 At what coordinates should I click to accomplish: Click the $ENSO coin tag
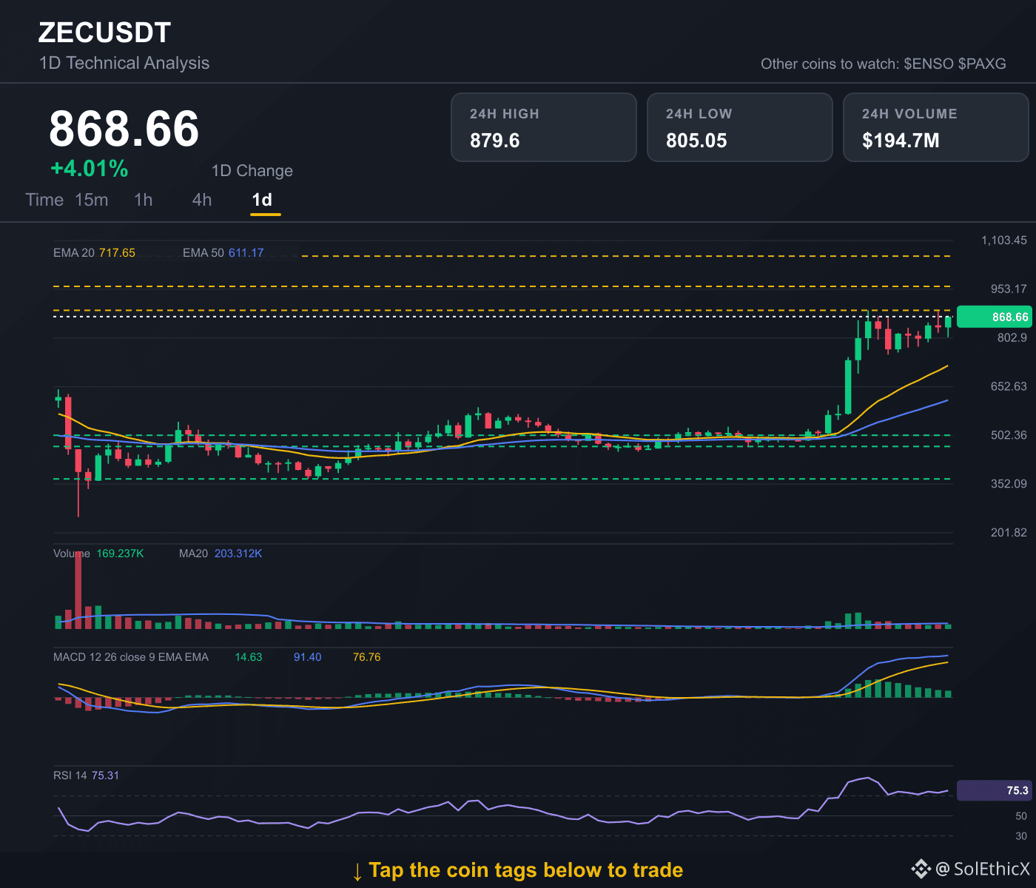tap(929, 64)
